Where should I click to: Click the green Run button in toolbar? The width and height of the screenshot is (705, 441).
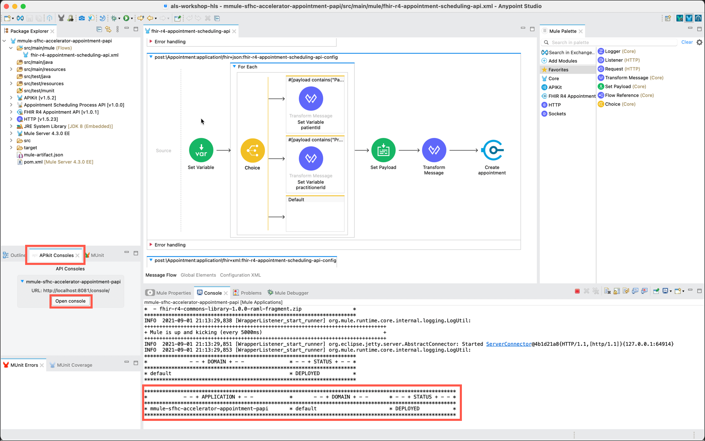tap(126, 18)
